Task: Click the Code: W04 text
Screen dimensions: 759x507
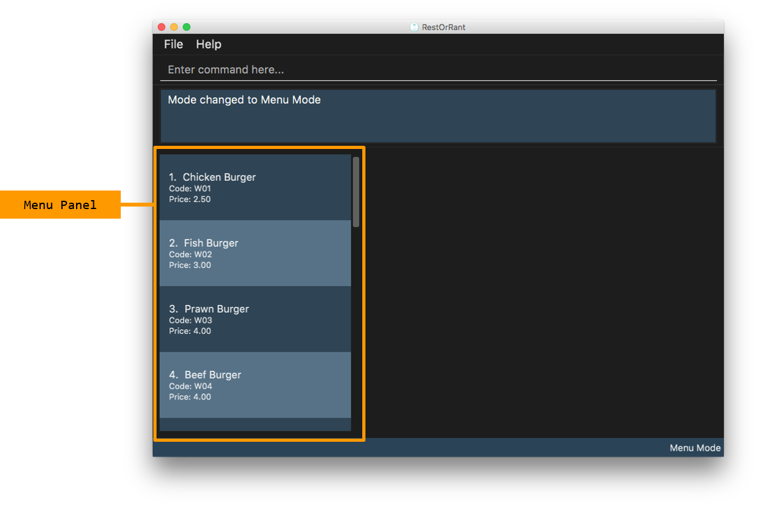Action: [x=190, y=386]
